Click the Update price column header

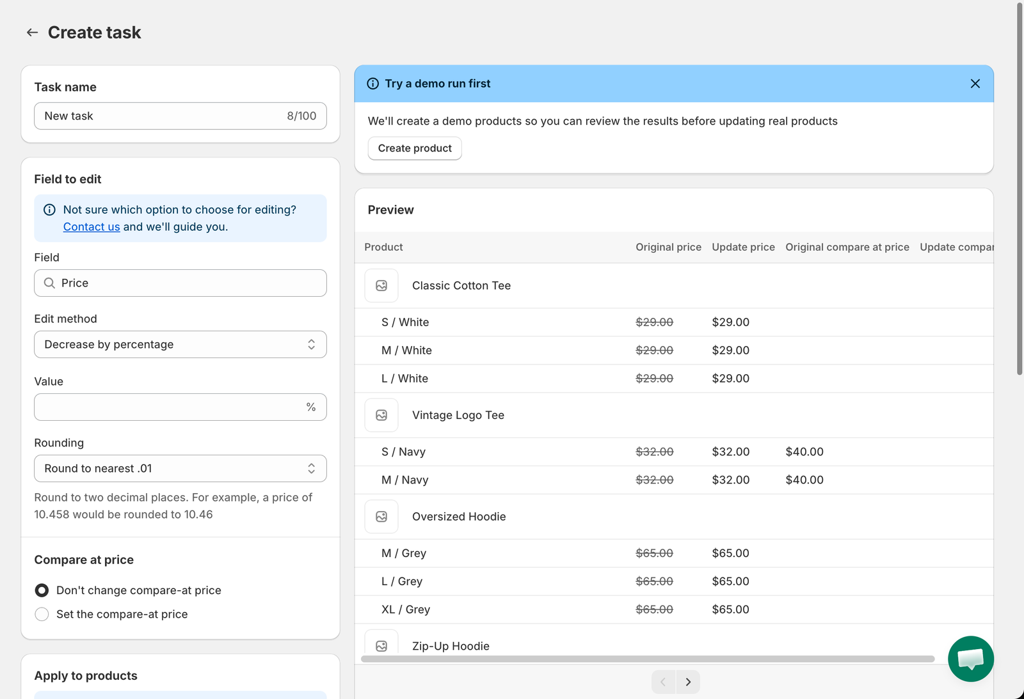point(743,247)
